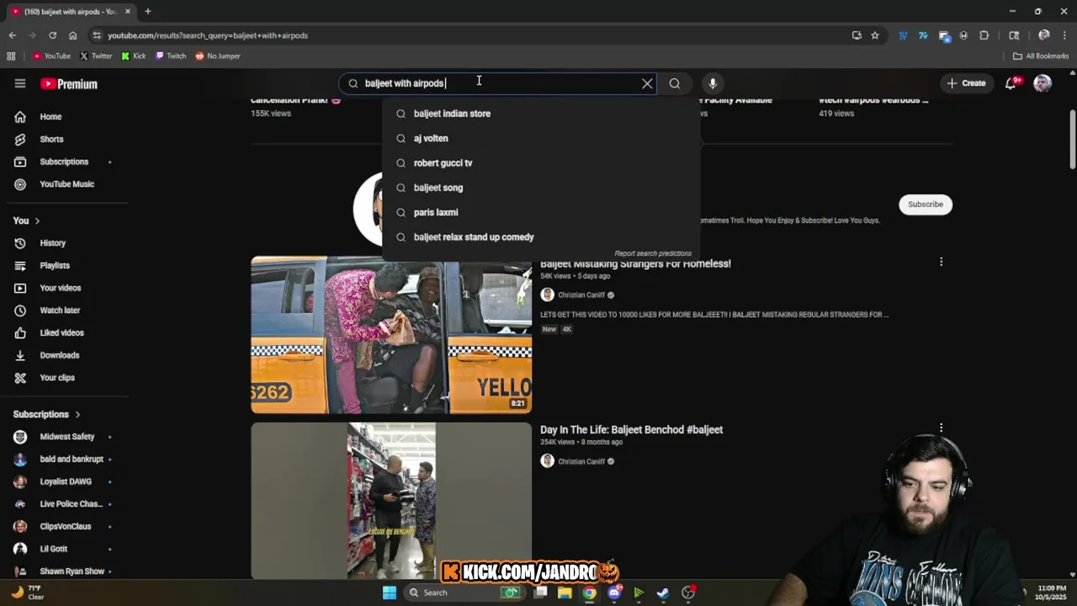This screenshot has width=1077, height=606.
Task: Click the YouTube Premium logo
Action: [69, 84]
